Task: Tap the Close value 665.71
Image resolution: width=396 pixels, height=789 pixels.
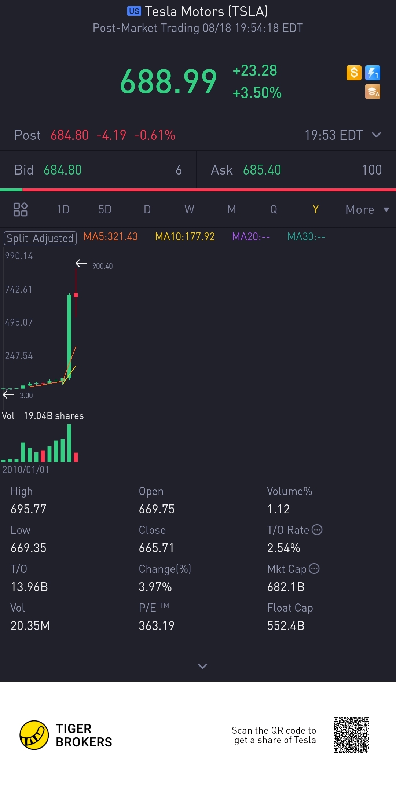Action: pyautogui.click(x=156, y=548)
